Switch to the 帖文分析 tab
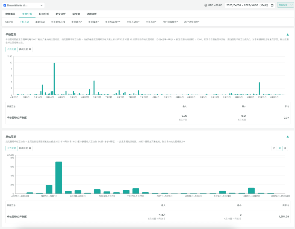Image resolution: width=295 pixels, height=229 pixels. point(61,14)
